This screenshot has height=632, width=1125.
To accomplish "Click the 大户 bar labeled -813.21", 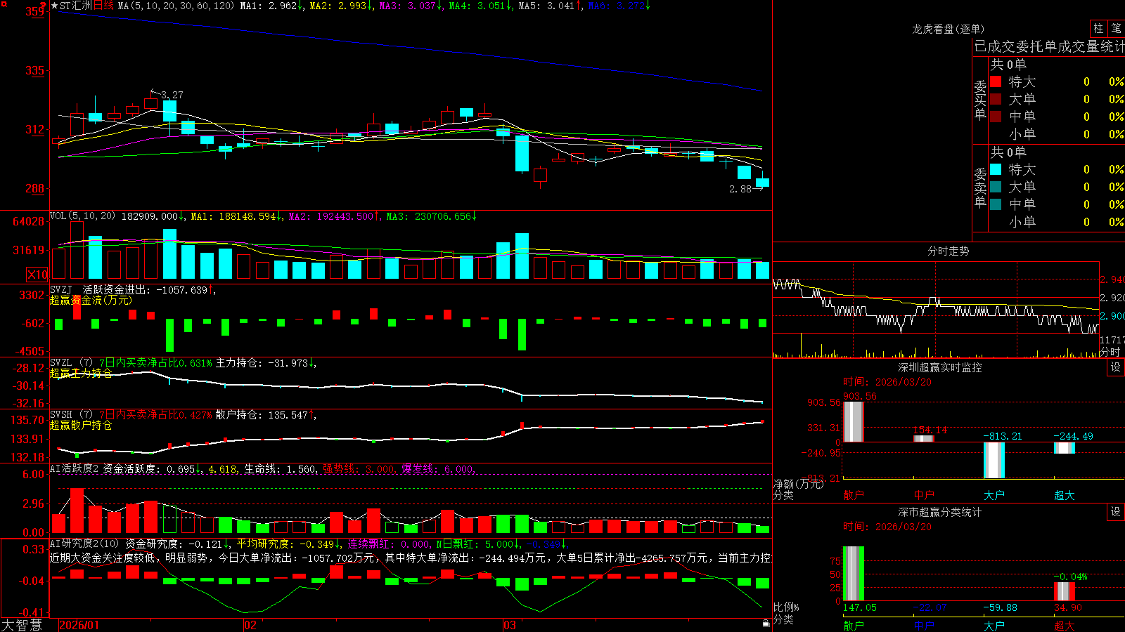I will [x=994, y=460].
